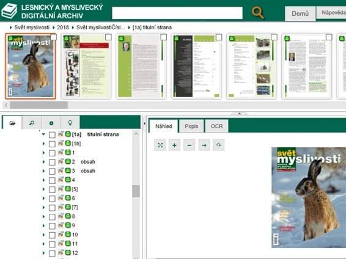Click the Domů button

click(x=300, y=13)
